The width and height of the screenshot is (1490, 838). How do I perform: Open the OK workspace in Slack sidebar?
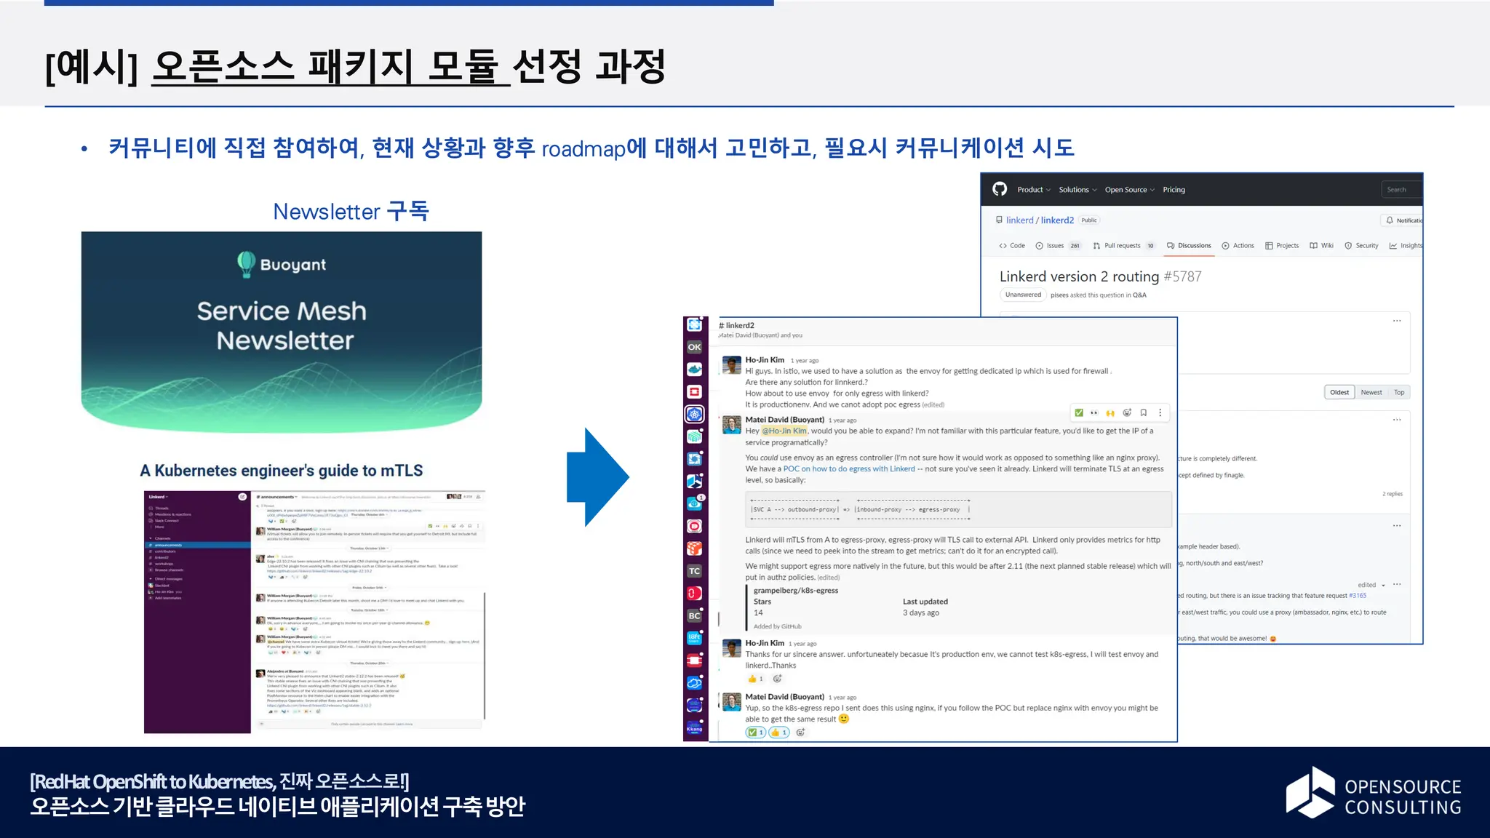[695, 347]
